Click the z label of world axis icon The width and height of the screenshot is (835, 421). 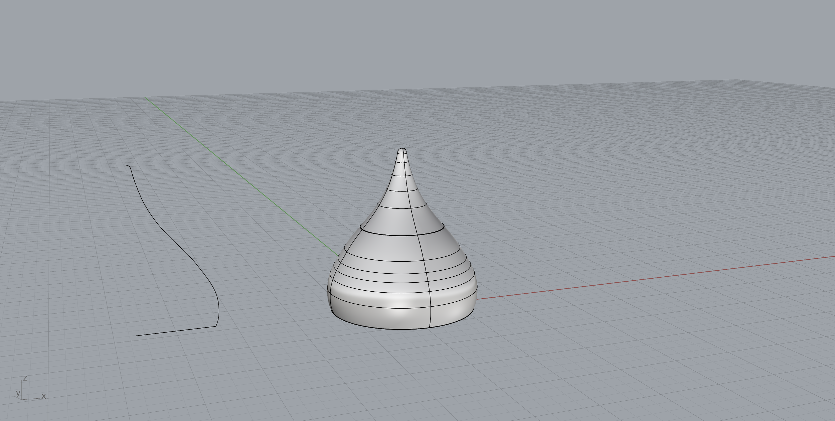point(25,378)
